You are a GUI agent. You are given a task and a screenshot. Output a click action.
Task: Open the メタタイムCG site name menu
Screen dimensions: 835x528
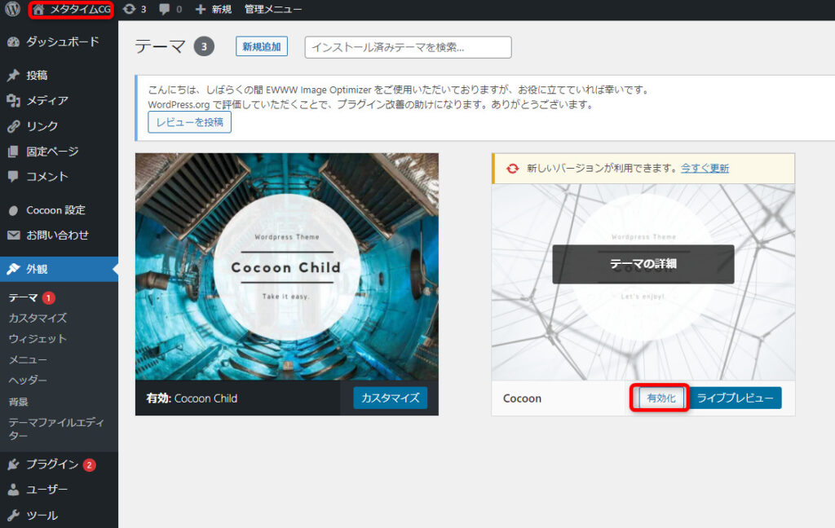pyautogui.click(x=81, y=10)
